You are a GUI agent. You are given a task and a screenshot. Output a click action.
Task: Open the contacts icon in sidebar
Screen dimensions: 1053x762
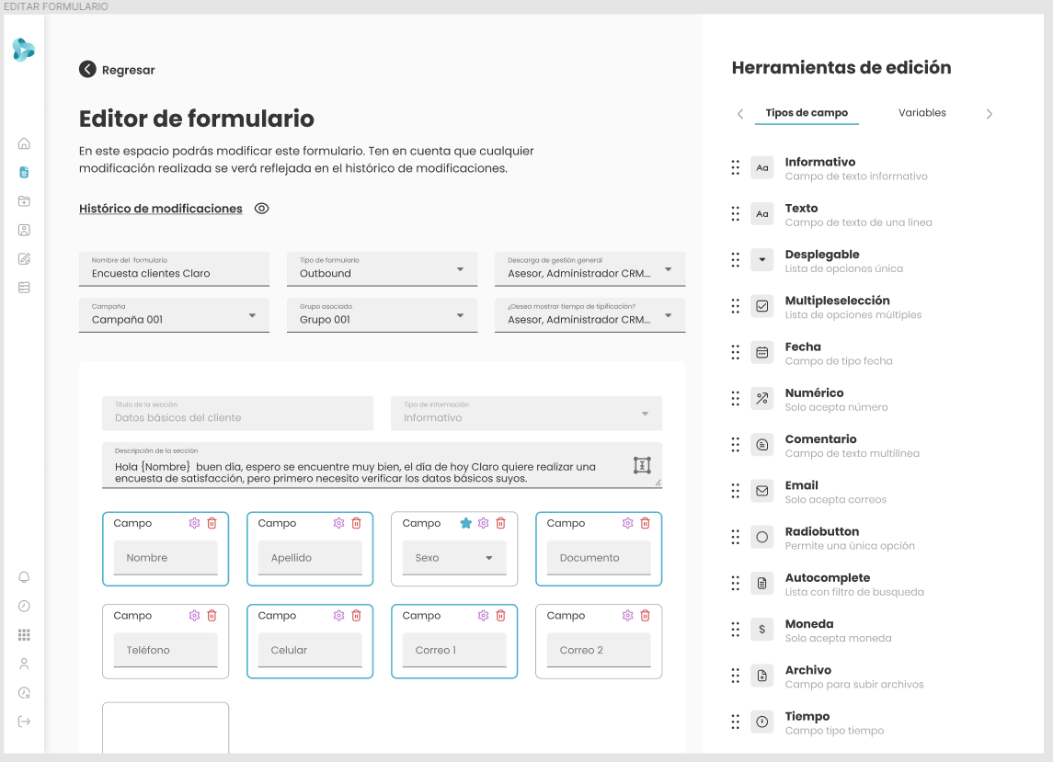[x=24, y=231]
